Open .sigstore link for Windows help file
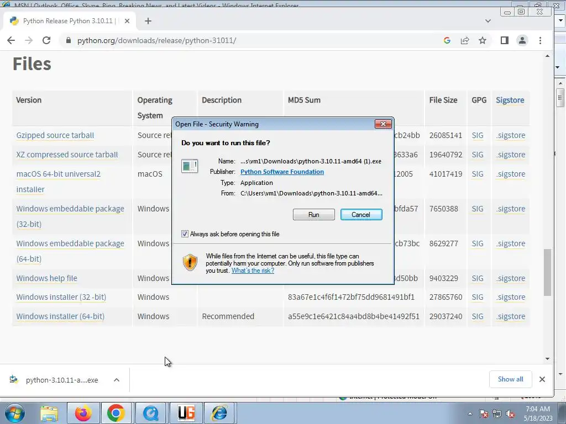The height and width of the screenshot is (424, 566). click(510, 278)
